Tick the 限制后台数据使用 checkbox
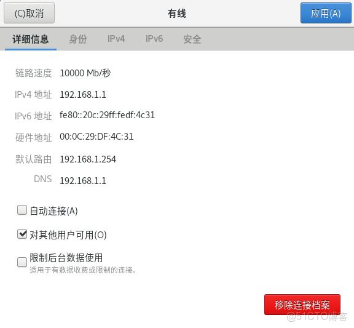The height and width of the screenshot is (328, 354). tap(22, 262)
